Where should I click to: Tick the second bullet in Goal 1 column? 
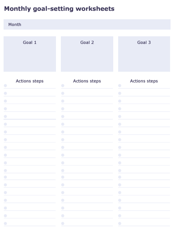[x=5, y=93]
